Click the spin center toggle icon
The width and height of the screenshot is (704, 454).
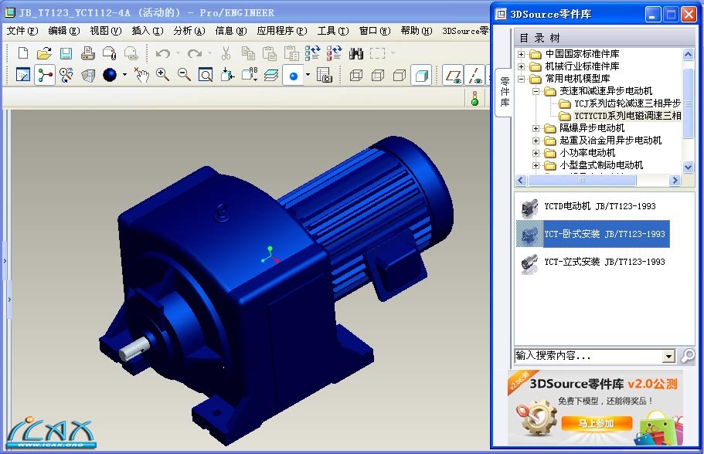[x=45, y=74]
